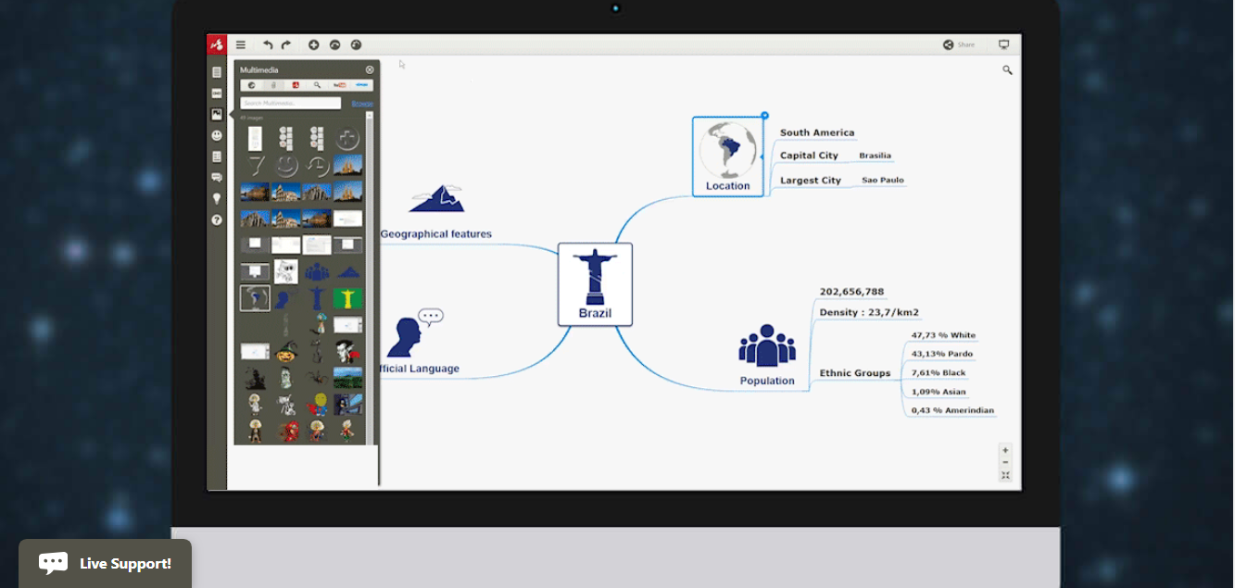Open the smiley Icons sidebar panel
The image size is (1235, 588).
tap(217, 135)
